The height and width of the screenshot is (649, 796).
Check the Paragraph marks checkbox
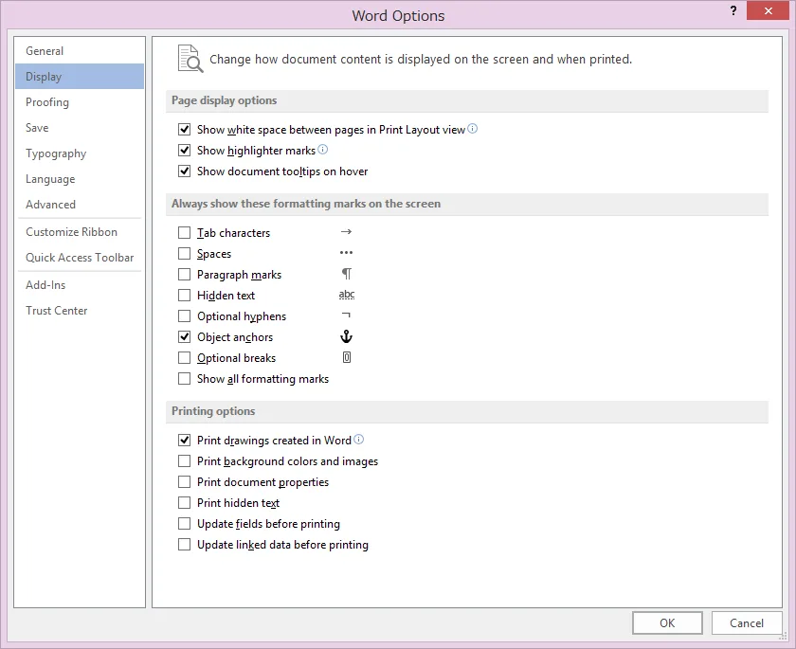[x=184, y=274]
